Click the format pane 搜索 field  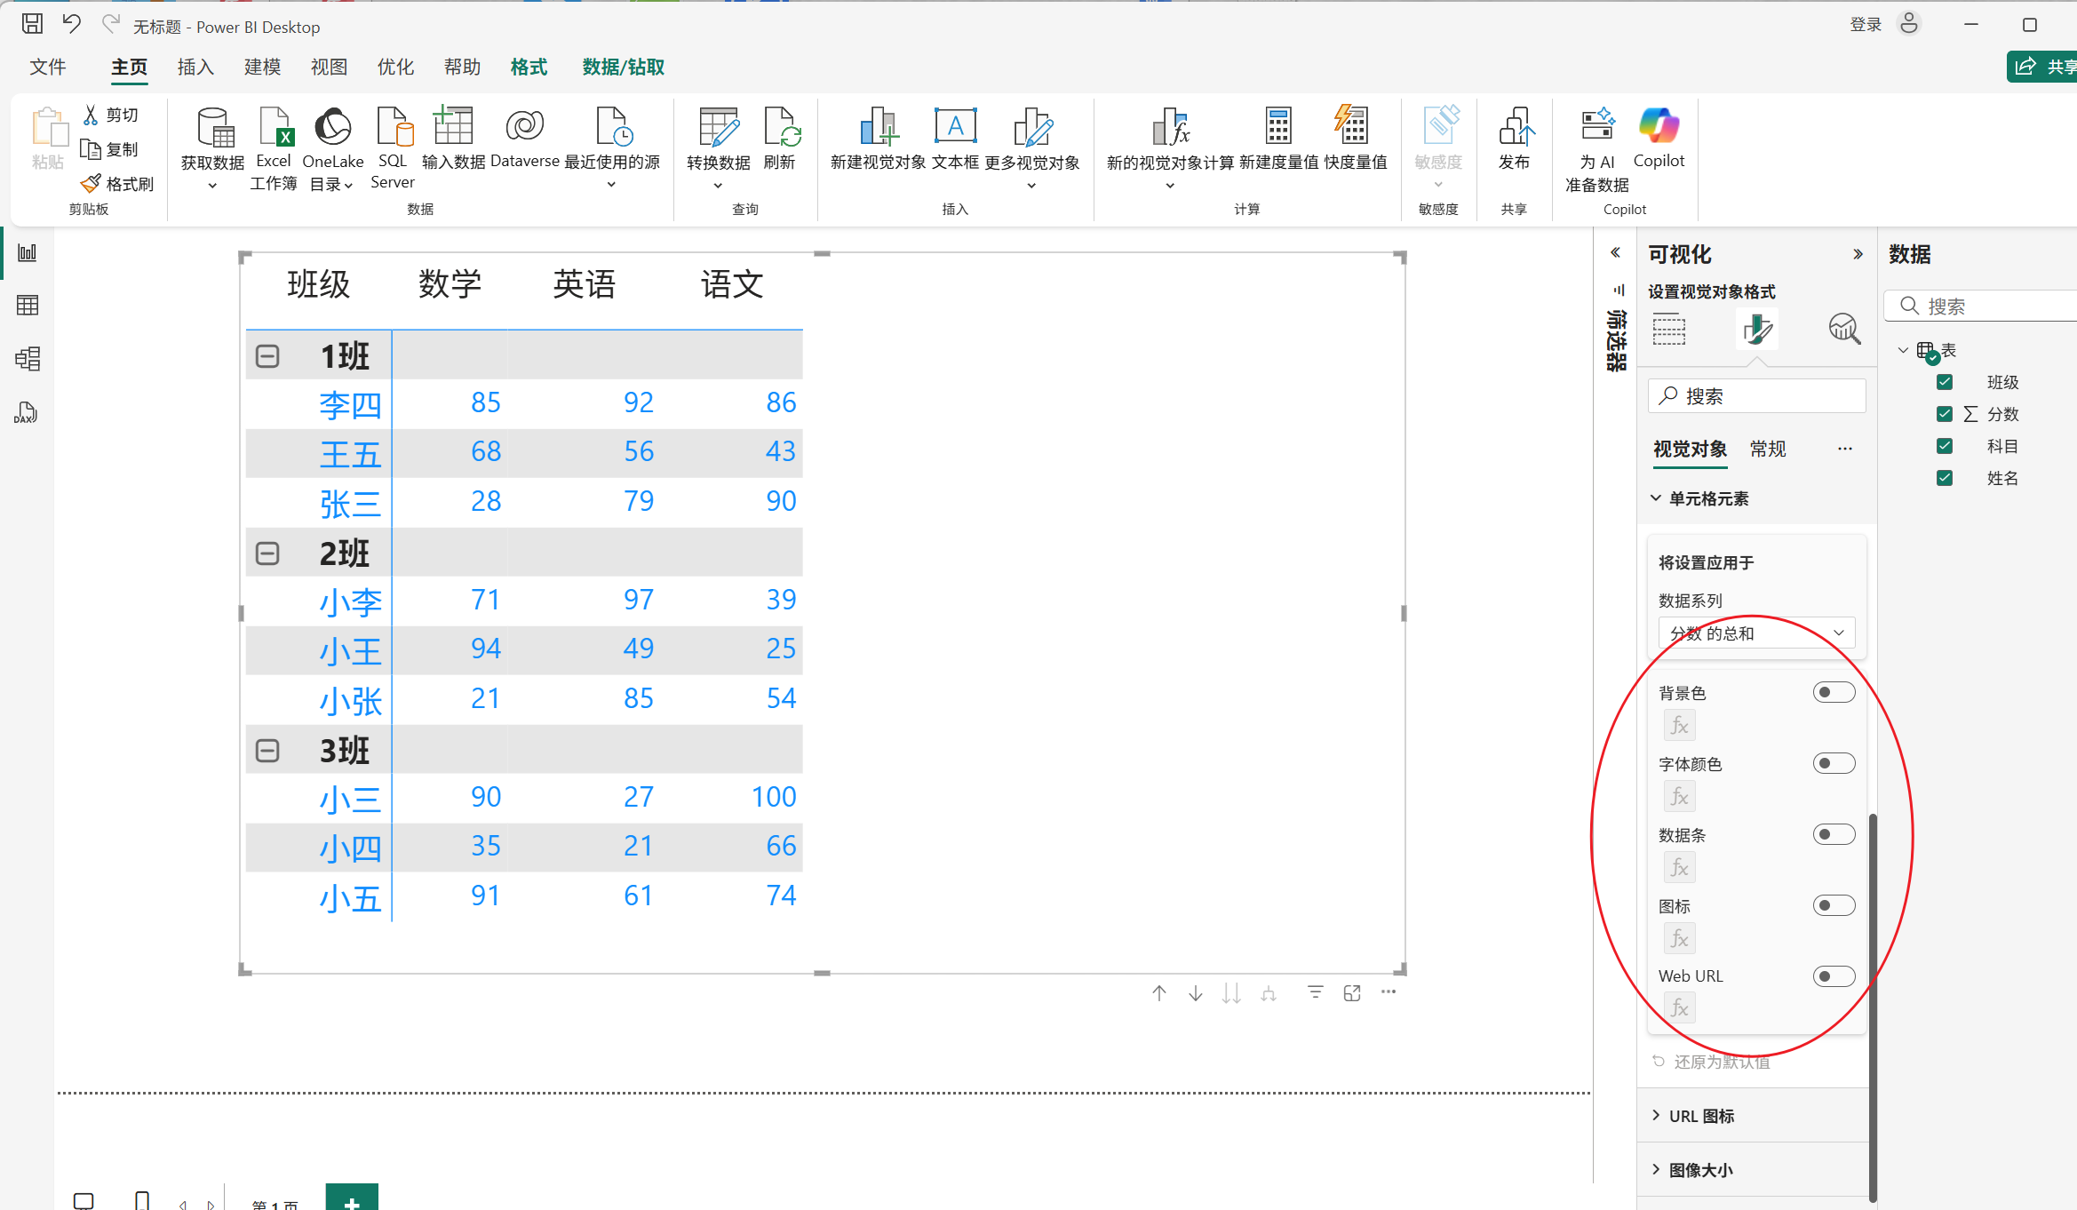[x=1756, y=396]
